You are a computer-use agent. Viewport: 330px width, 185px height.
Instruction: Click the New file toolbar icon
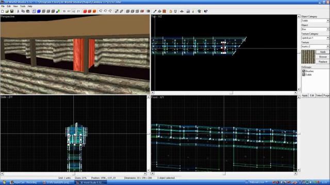pos(2,11)
